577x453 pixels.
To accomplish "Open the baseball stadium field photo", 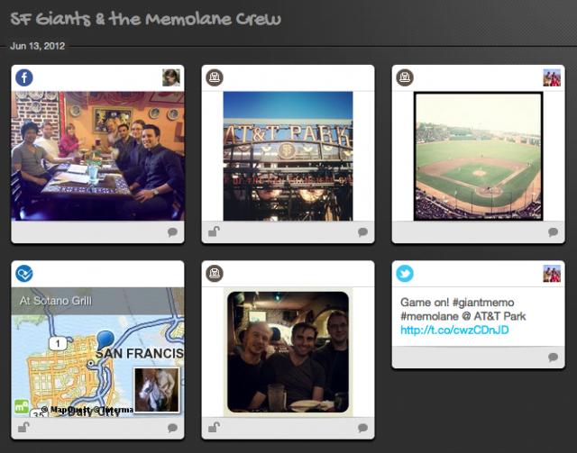I will point(479,157).
